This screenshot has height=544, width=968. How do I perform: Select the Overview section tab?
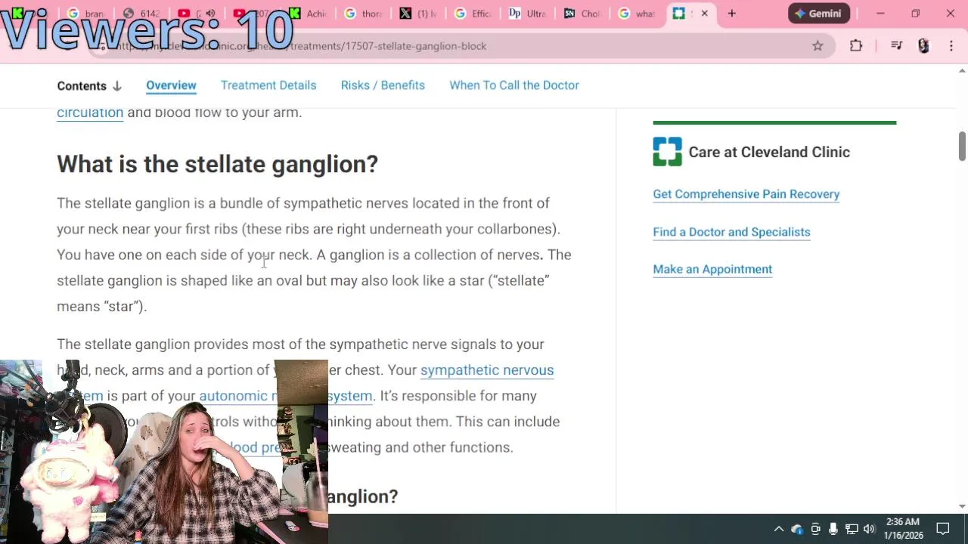(x=171, y=85)
